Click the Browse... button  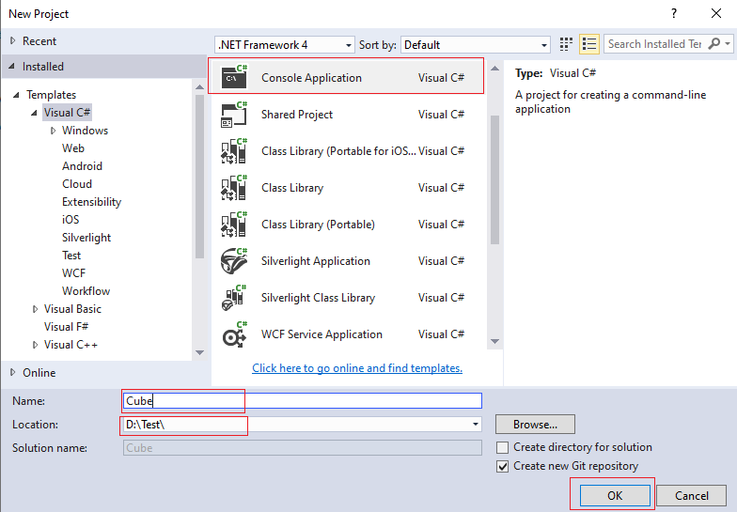click(x=535, y=425)
